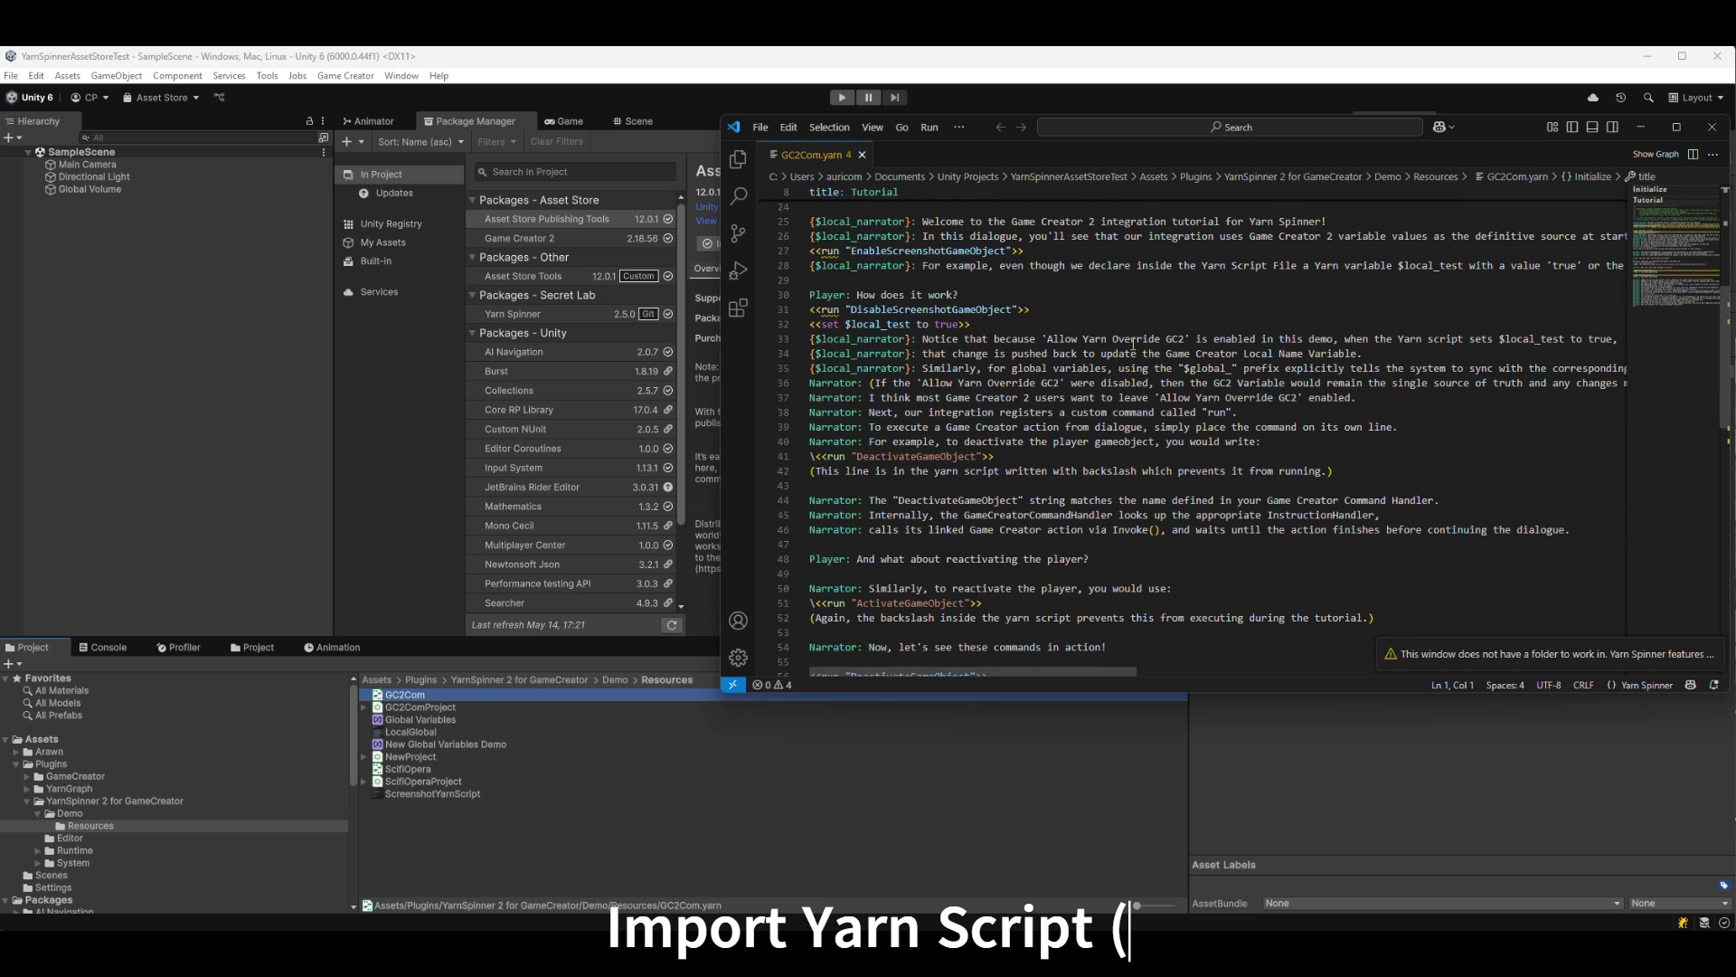This screenshot has height=977, width=1736.
Task: Click Clear Filters button
Action: coord(556,142)
